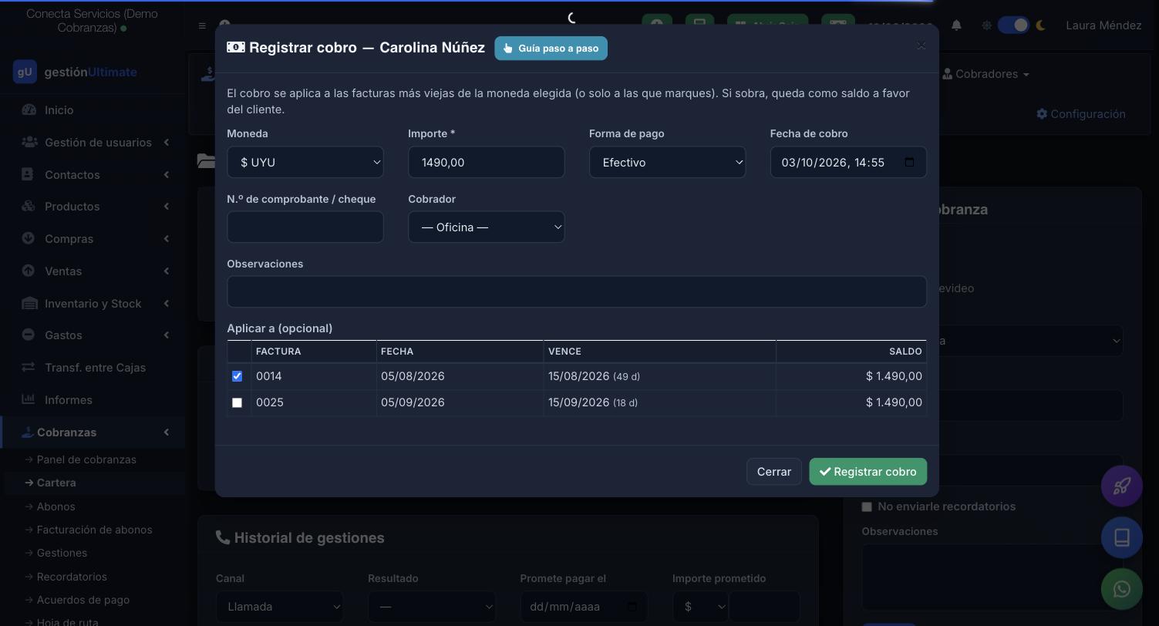
Task: Click the Fecha de cobro date field
Action: pyautogui.click(x=848, y=162)
